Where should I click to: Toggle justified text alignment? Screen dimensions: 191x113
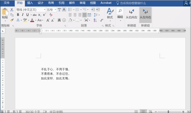[84, 15]
